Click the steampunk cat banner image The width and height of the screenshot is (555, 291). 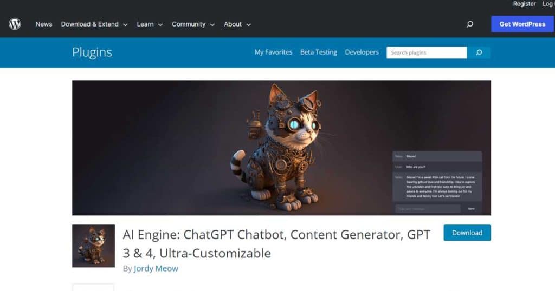tap(281, 148)
